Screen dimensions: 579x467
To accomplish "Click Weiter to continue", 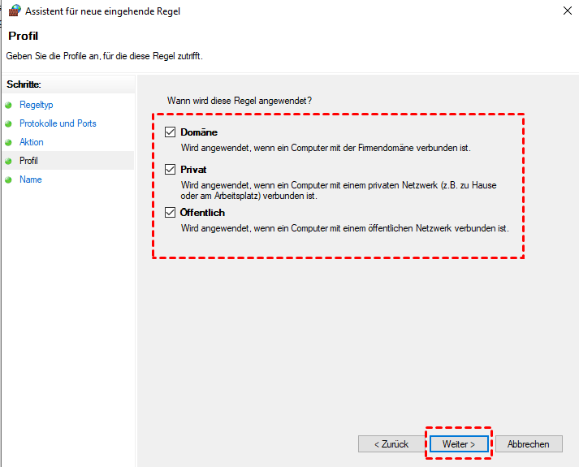I will (x=459, y=444).
